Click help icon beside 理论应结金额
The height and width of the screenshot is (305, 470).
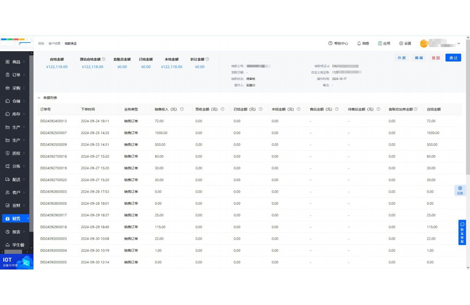[104, 59]
